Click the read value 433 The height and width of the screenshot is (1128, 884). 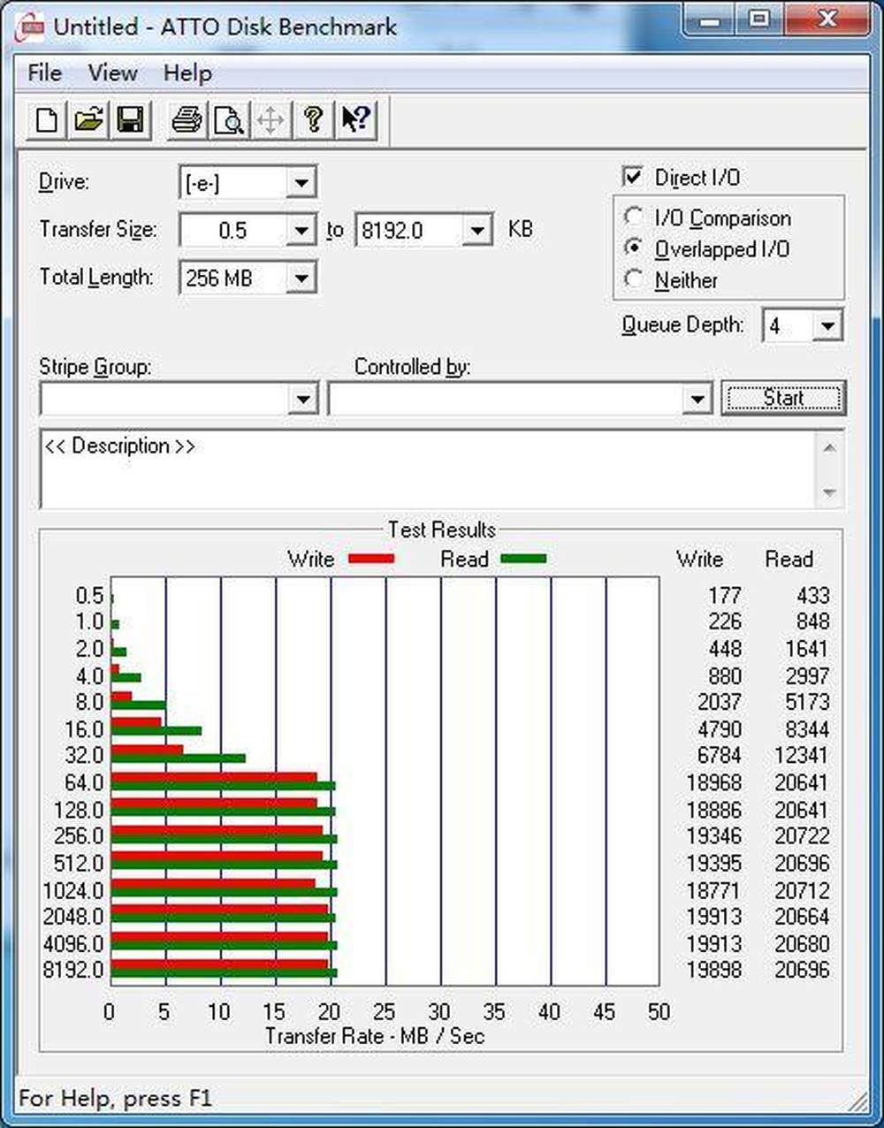(813, 596)
